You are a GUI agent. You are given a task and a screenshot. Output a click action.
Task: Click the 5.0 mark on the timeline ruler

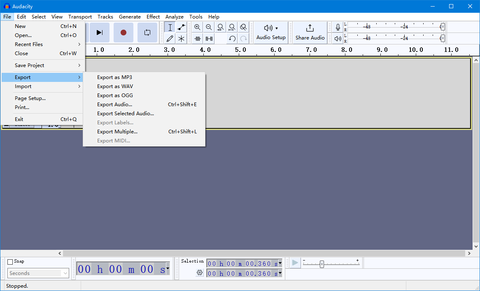(x=240, y=49)
